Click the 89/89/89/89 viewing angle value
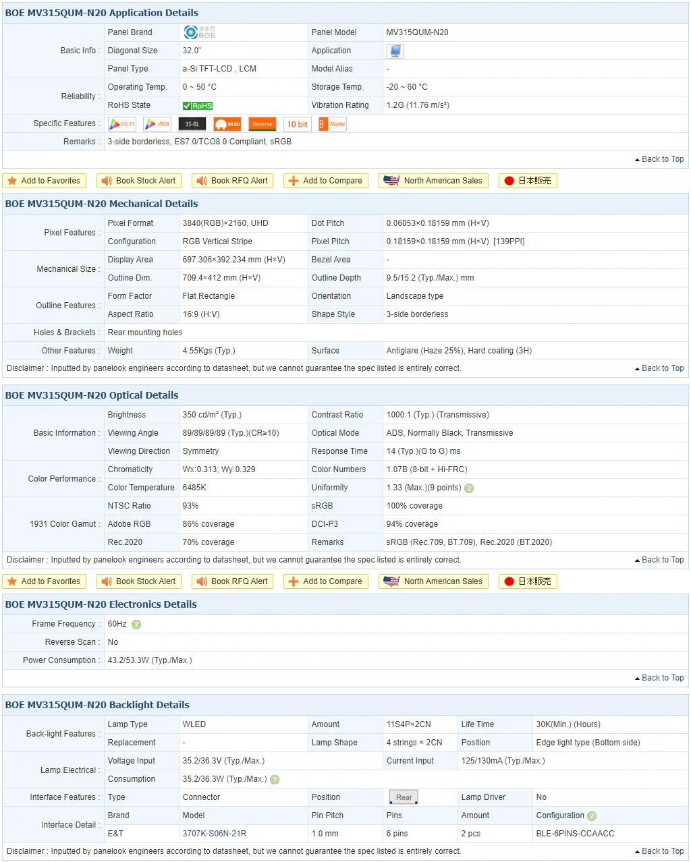The height and width of the screenshot is (862, 691). pyautogui.click(x=231, y=433)
